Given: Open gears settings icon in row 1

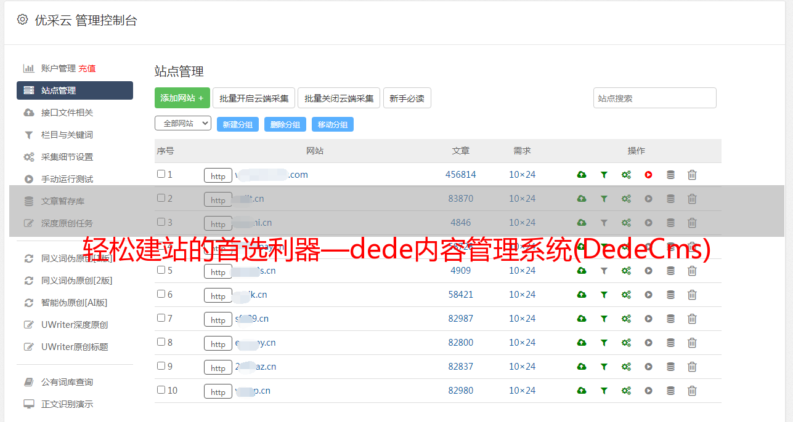Looking at the screenshot, I should [x=626, y=175].
